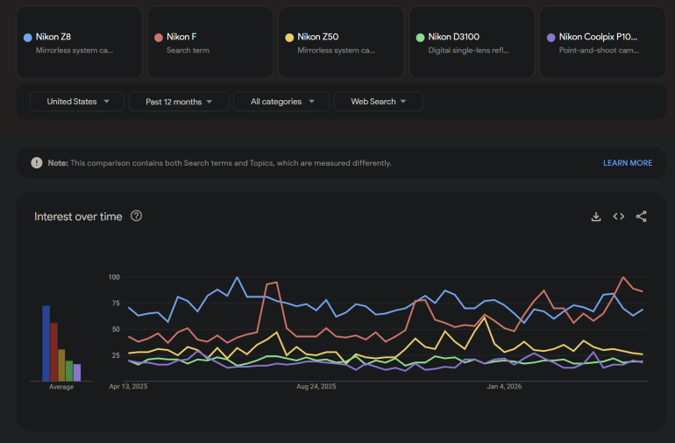Click the yellow Nikon Z50 color dot
The width and height of the screenshot is (675, 443).
289,38
